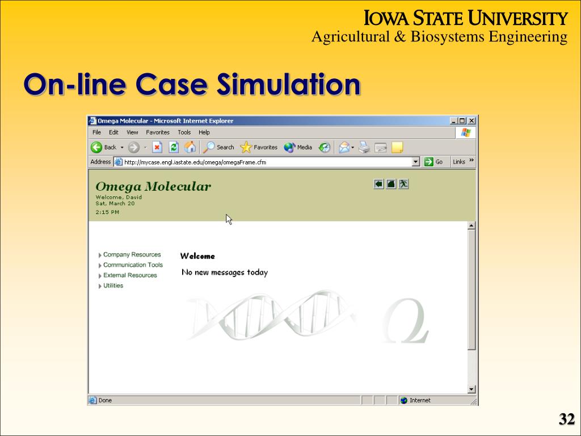581x436 pixels.
Task: Click the Forward arrow icon
Action: pyautogui.click(x=134, y=148)
